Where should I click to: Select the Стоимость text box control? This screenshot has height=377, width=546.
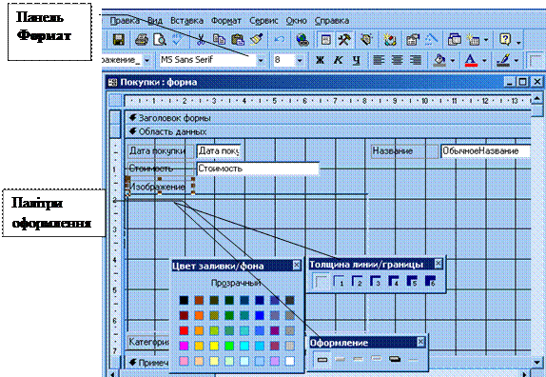(258, 169)
